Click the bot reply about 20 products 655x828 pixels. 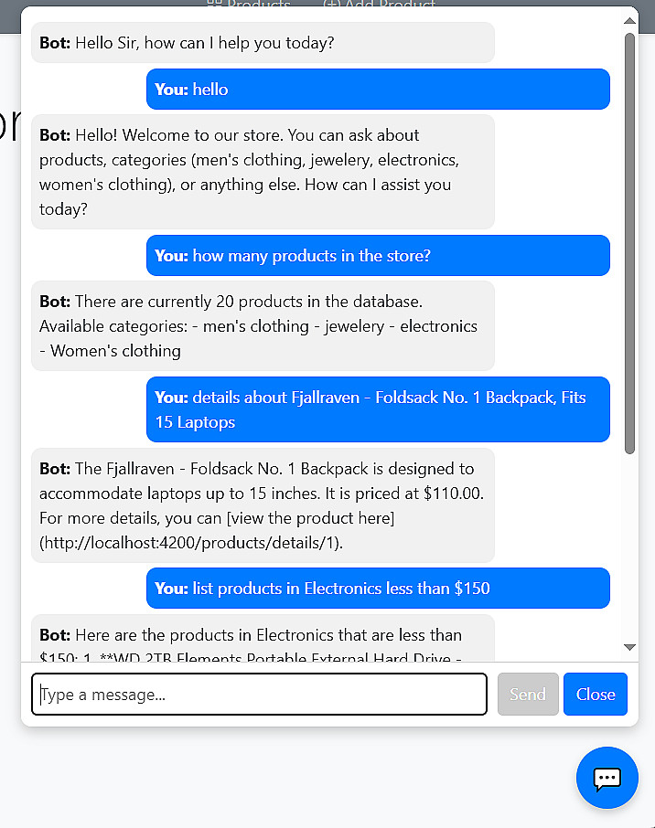tap(263, 325)
